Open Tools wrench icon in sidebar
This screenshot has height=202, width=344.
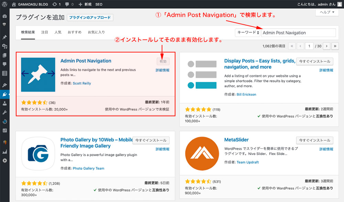4,112
